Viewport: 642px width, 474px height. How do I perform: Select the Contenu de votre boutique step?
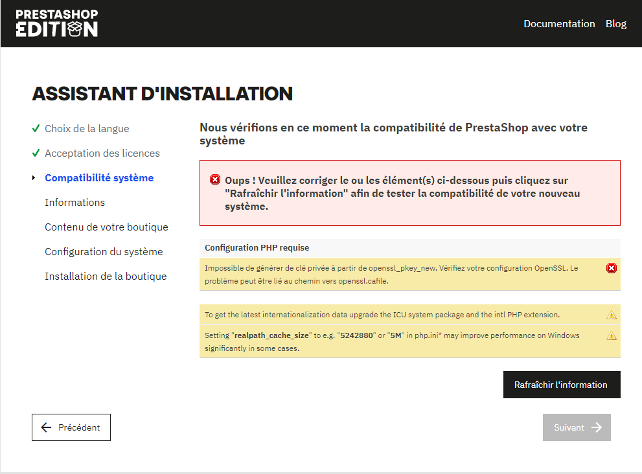106,227
